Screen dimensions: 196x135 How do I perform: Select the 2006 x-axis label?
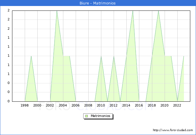(75, 105)
